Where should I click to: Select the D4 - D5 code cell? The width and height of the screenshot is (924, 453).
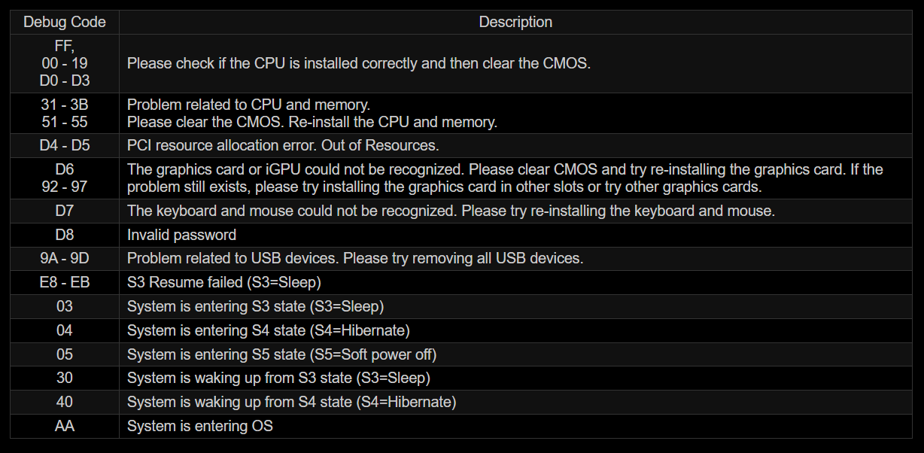coord(65,145)
